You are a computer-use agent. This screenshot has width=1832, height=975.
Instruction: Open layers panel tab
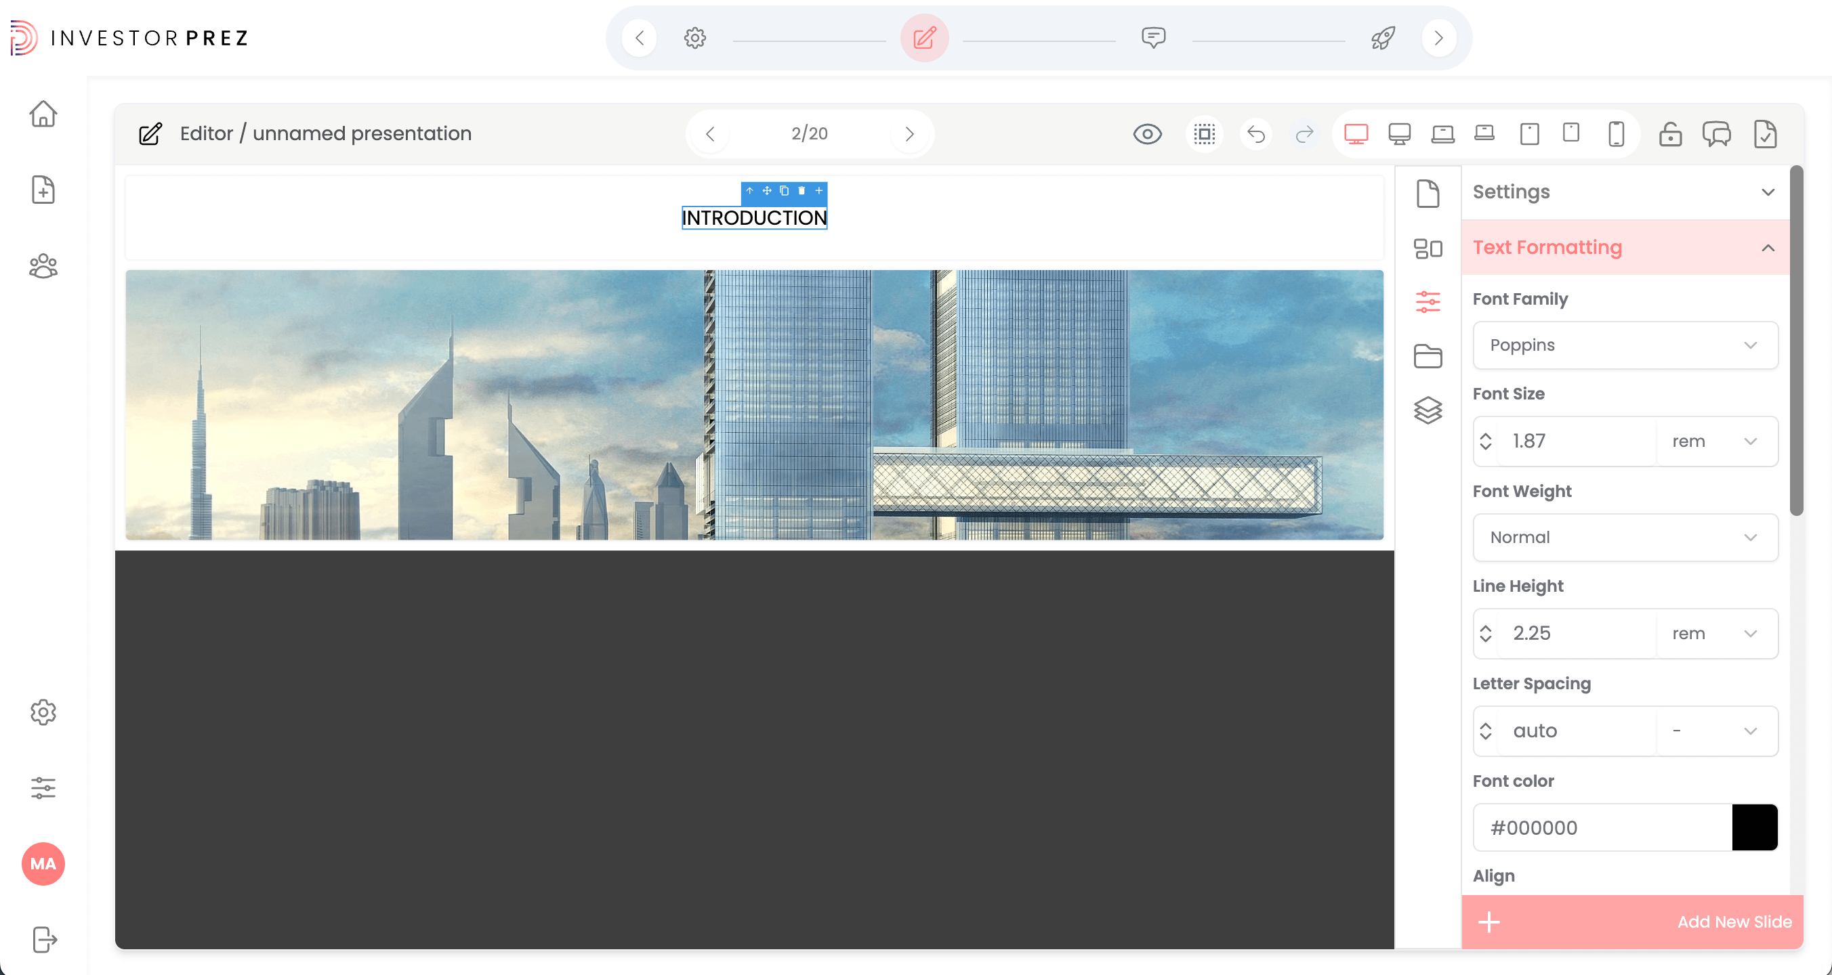(x=1428, y=410)
